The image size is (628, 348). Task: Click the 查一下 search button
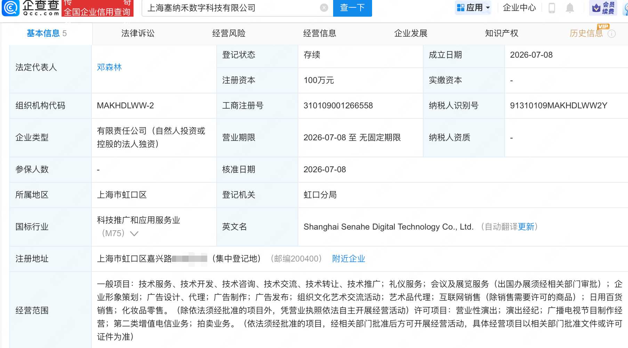point(352,8)
